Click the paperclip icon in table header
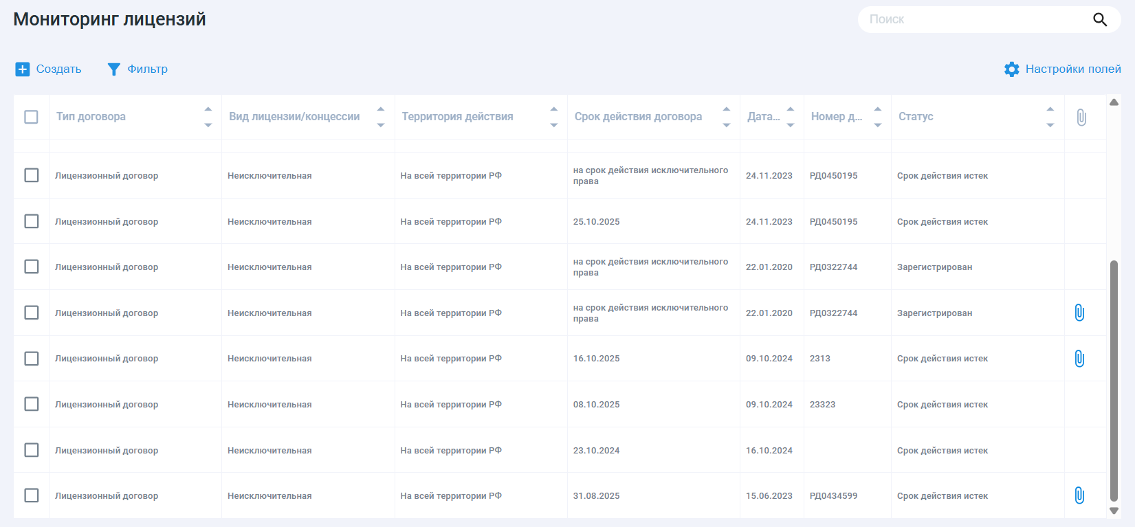Screen dimensions: 1135x527 point(1081,117)
